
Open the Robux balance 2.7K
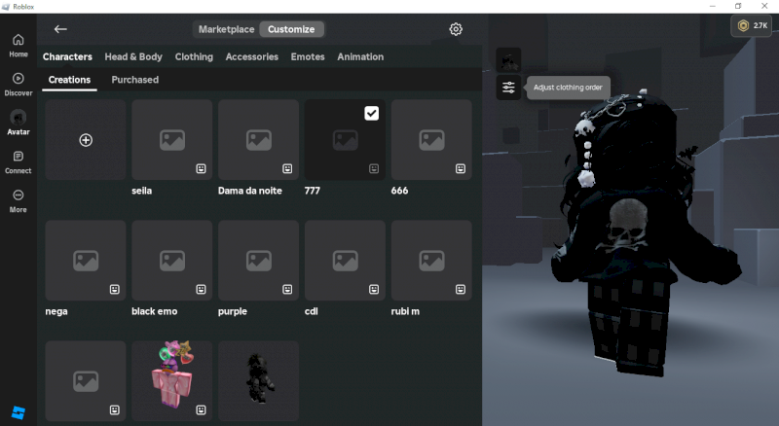pyautogui.click(x=751, y=26)
